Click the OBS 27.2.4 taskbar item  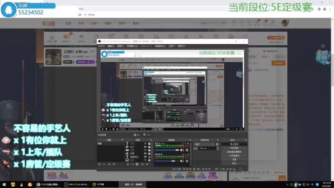point(76,184)
